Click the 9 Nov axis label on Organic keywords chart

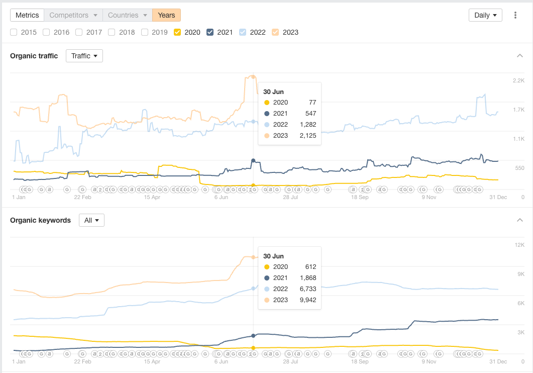click(429, 361)
